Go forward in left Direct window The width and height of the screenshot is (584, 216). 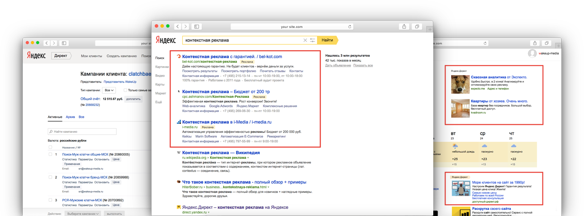tap(54, 43)
